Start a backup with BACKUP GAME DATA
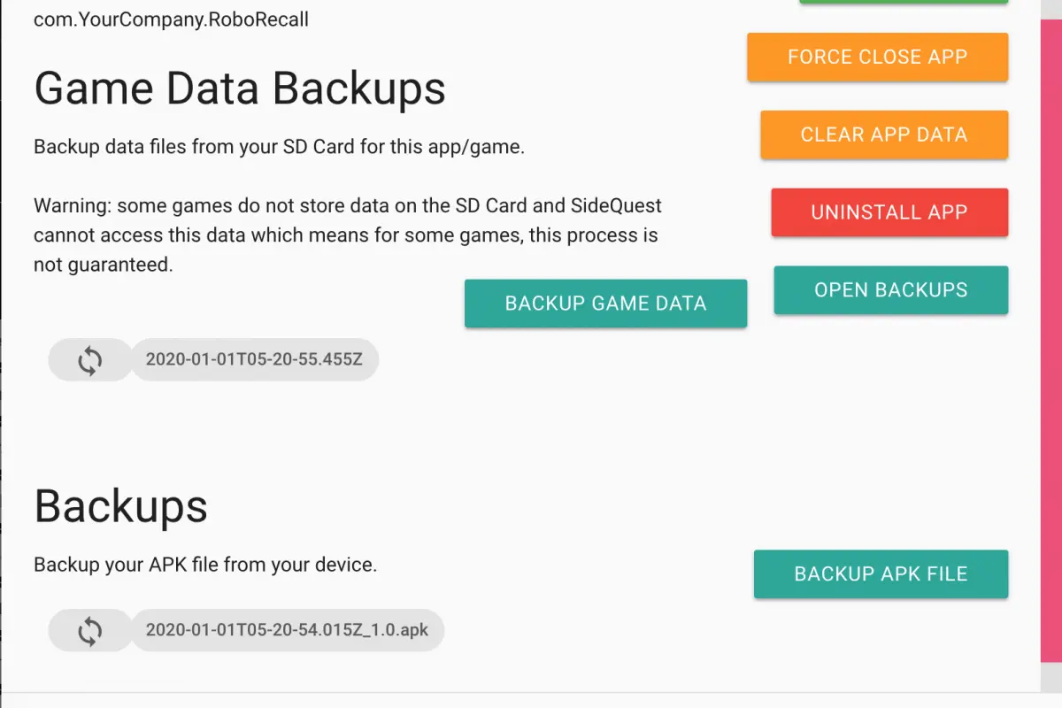 click(605, 304)
